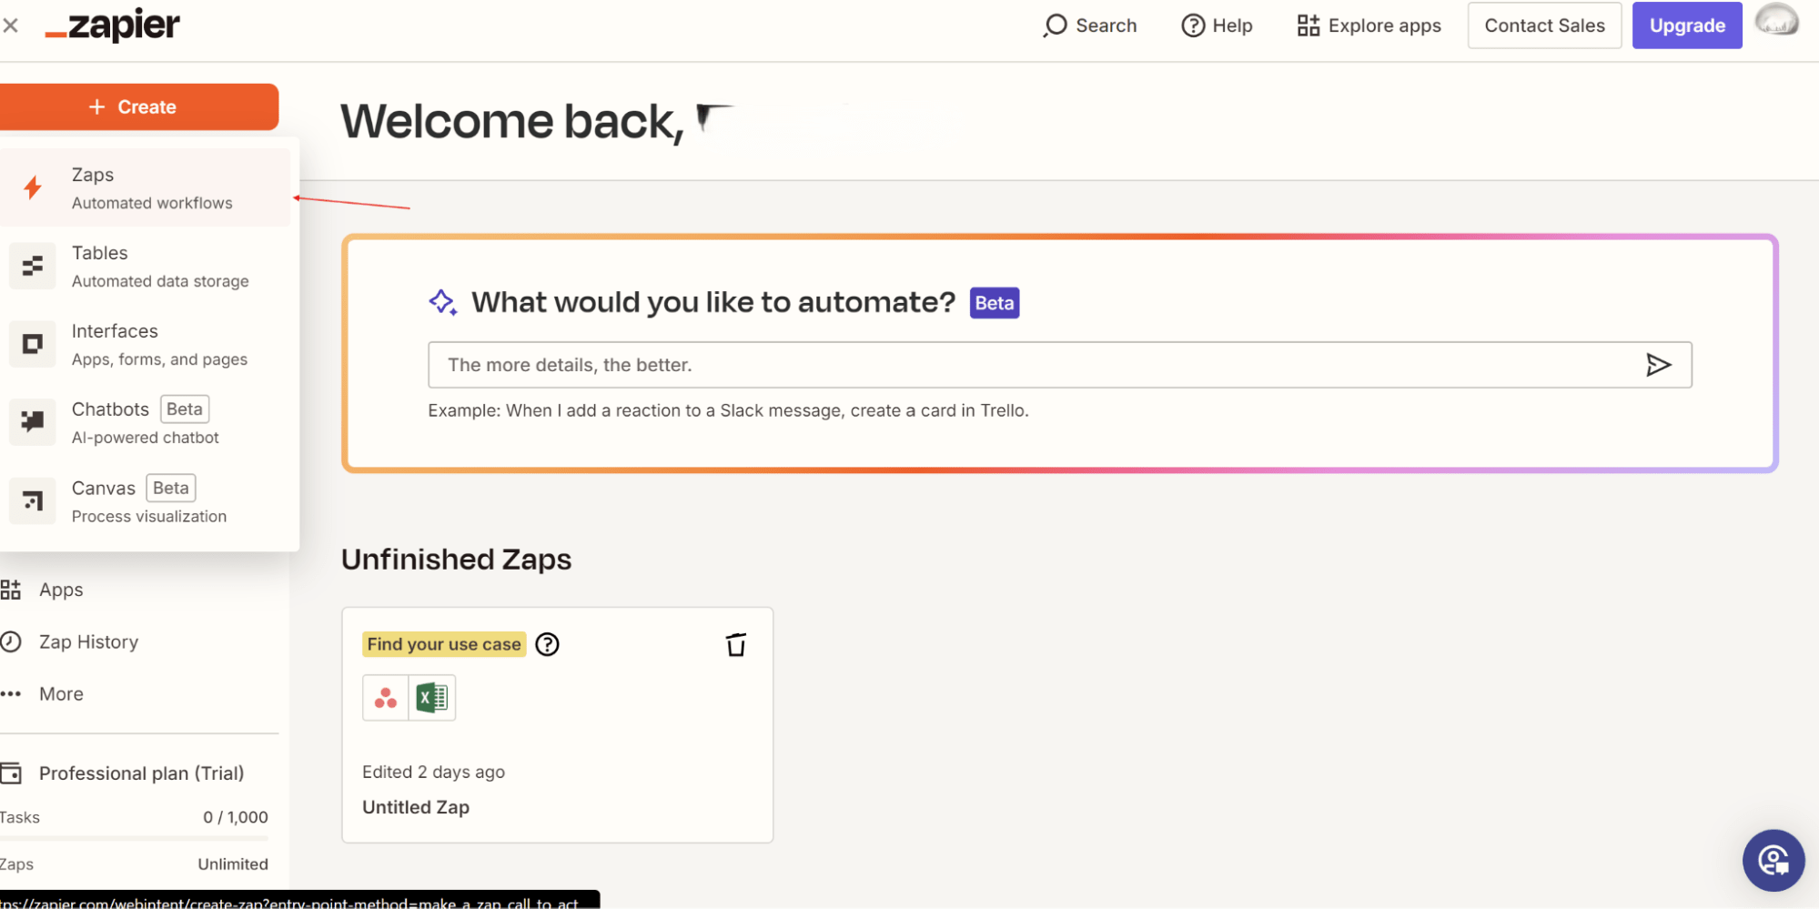Viewport: 1819px width, 909px height.
Task: Open the Apps section in sidebar
Action: click(60, 589)
